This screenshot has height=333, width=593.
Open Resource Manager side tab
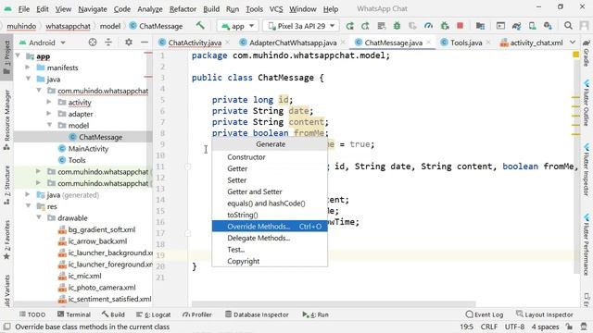6,120
